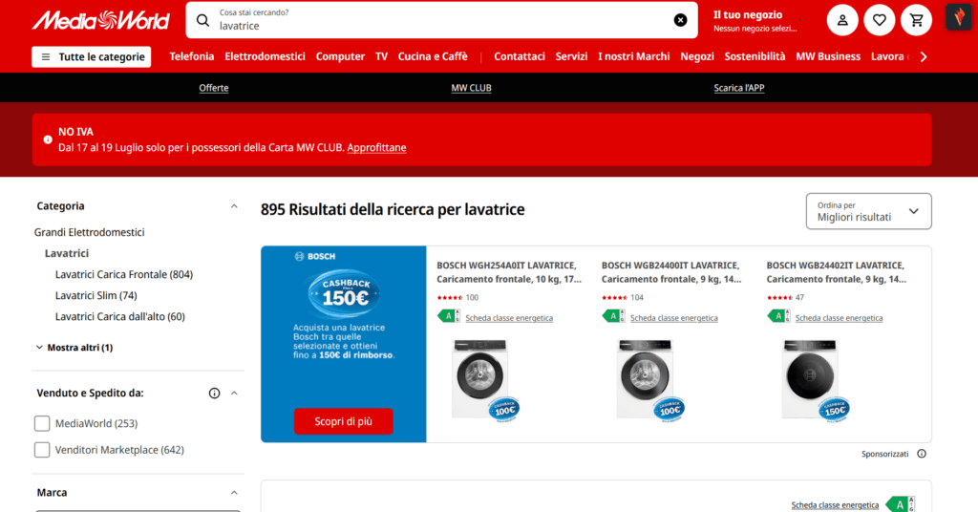This screenshot has width=978, height=512.
Task: Open the BOSCH WGH254A0IT washing machine image
Action: [x=484, y=380]
